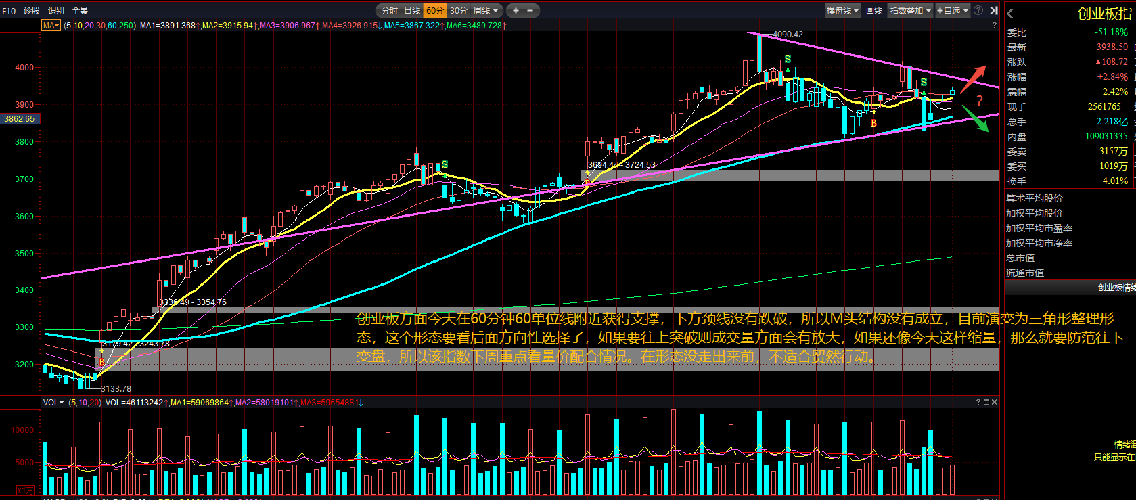Click the 现手 value 2561765
The width and height of the screenshot is (1136, 500).
tap(1104, 107)
